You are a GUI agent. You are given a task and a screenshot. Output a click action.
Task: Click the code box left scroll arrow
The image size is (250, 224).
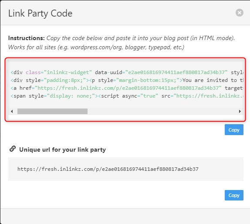(12, 111)
